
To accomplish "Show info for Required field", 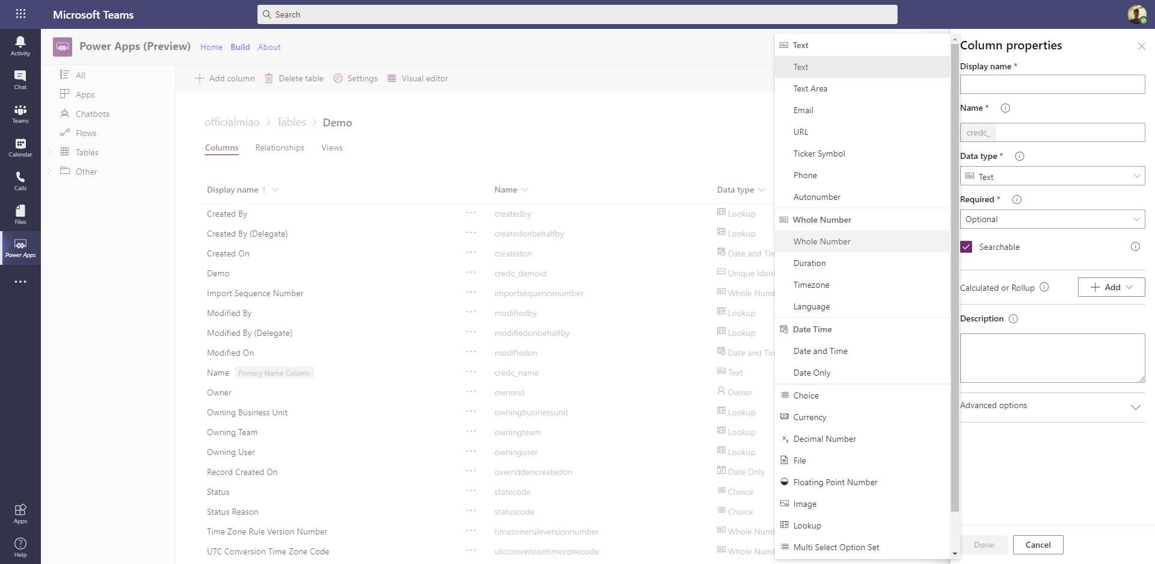I will click(1017, 200).
